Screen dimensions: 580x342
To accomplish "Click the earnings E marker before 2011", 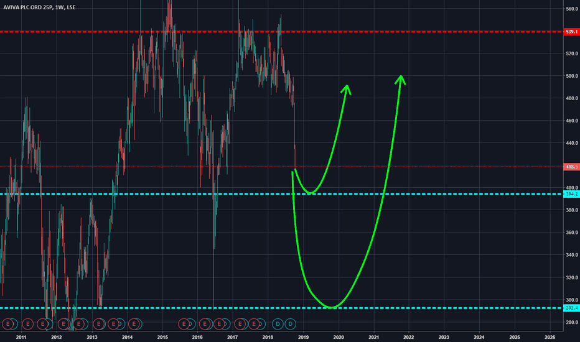I will (x=7, y=324).
